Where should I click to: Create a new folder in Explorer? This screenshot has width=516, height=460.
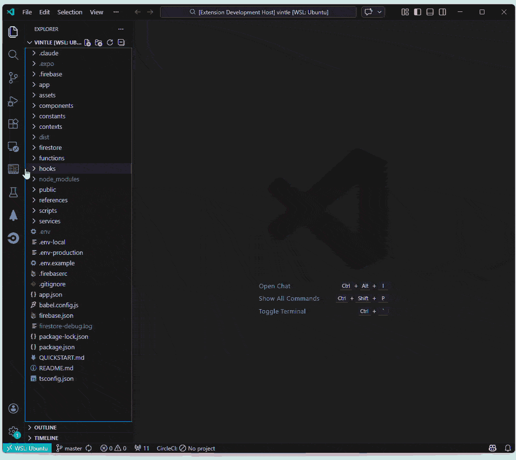coord(99,42)
